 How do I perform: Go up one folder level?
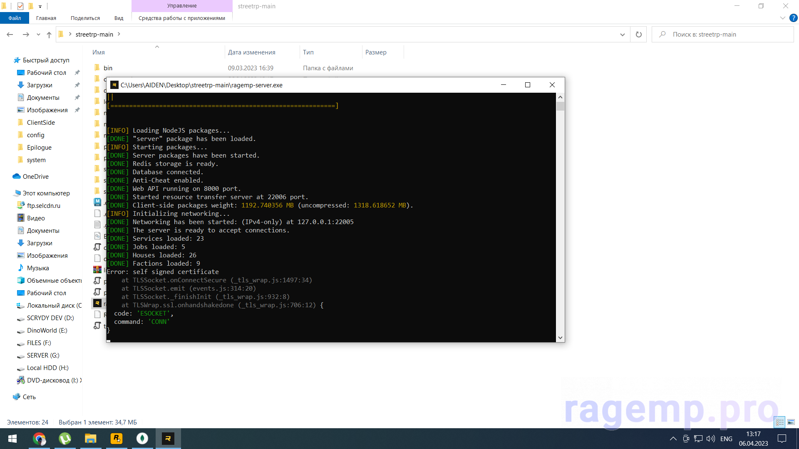click(x=49, y=35)
